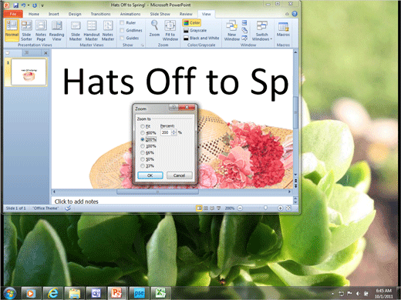Switch to Black and White mode
Viewport: 401px width, 300px height.
(x=201, y=38)
